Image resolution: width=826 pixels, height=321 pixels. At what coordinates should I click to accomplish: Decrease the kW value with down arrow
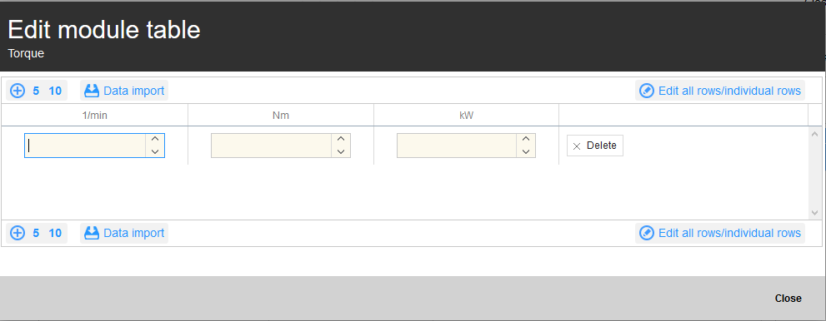click(525, 151)
